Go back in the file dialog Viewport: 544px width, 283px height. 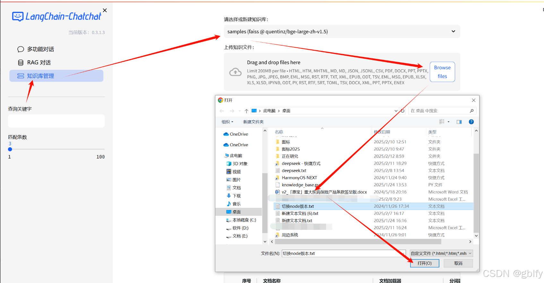pyautogui.click(x=222, y=111)
